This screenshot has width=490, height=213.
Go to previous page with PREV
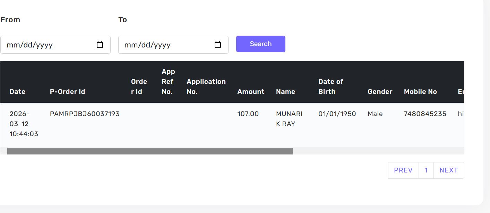pyautogui.click(x=403, y=170)
